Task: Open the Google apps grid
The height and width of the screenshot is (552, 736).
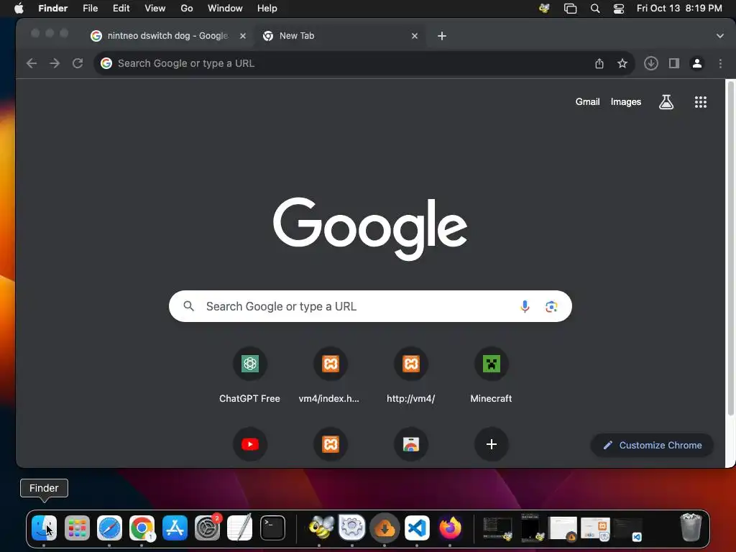Action: coord(700,102)
